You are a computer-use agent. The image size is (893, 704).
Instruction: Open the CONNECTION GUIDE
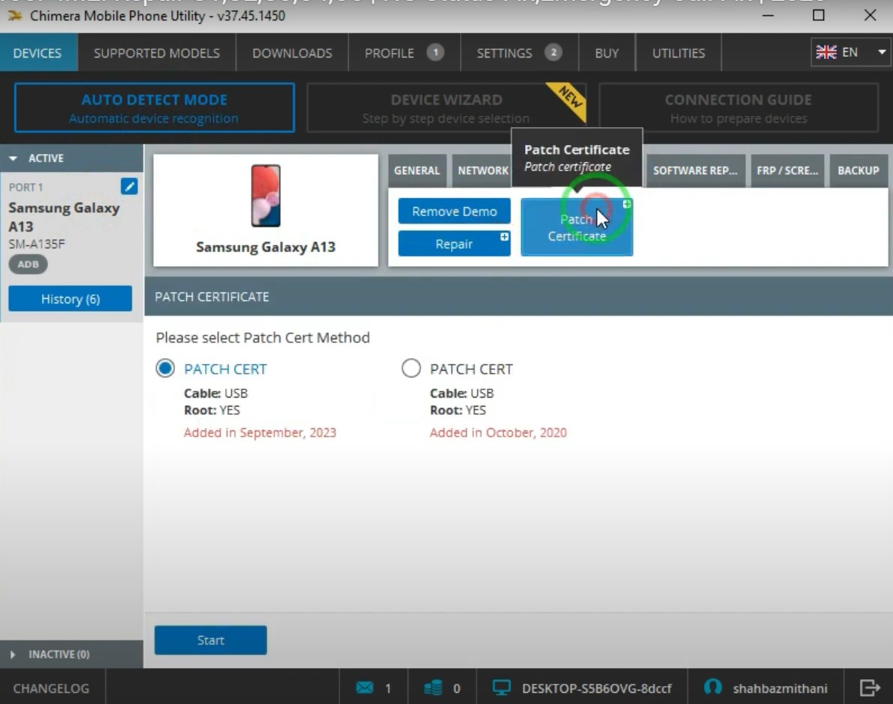coord(739,108)
